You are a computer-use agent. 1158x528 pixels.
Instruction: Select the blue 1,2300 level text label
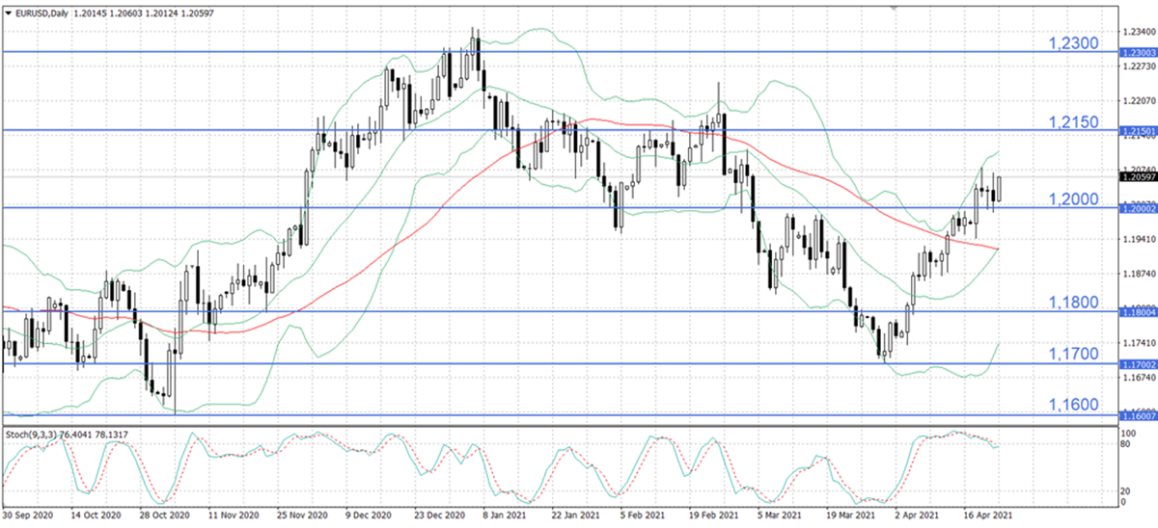[x=1073, y=43]
